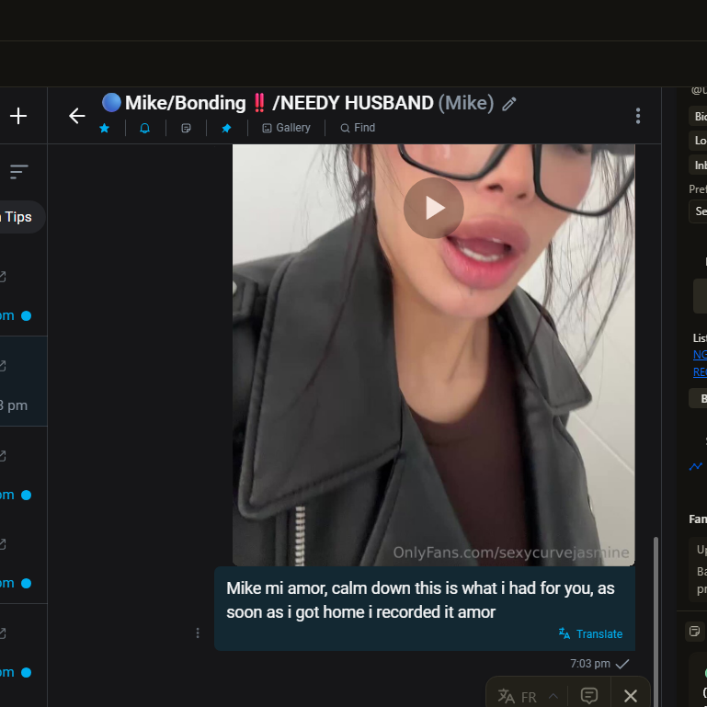Screen dimensions: 707x707
Task: Click the chat title 'Mike/Bonding /NEEDY HUSBAND'
Action: 268,103
